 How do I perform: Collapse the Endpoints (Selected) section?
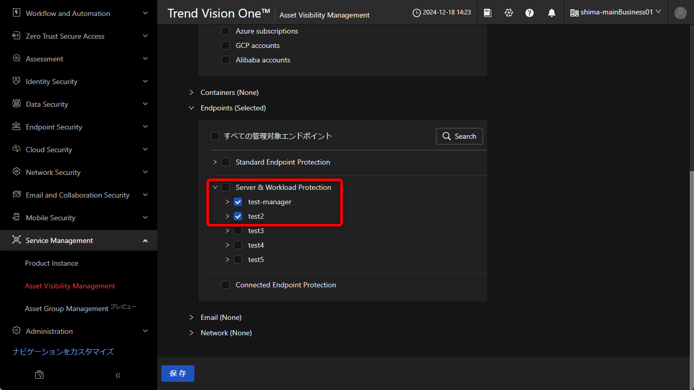[191, 108]
